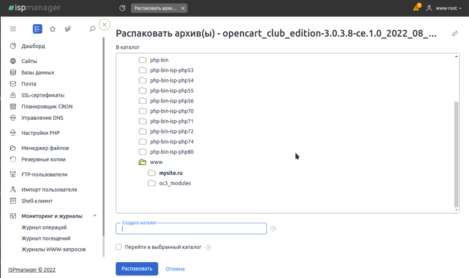Select the mysite.ru folder
The height and width of the screenshot is (278, 469).
(171, 173)
